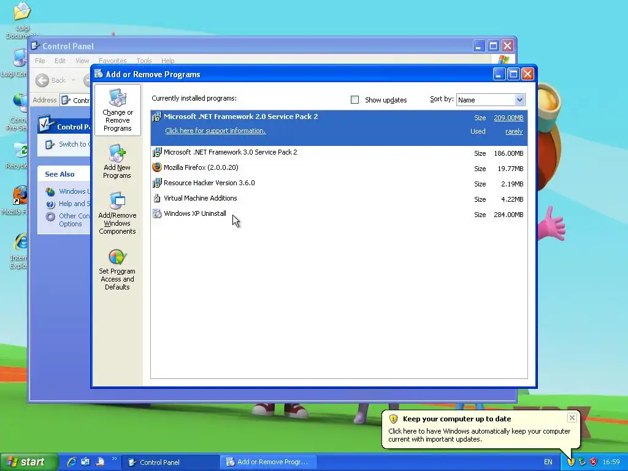The height and width of the screenshot is (471, 628).
Task: Click the Windows Update globe icon
Action: 50,191
